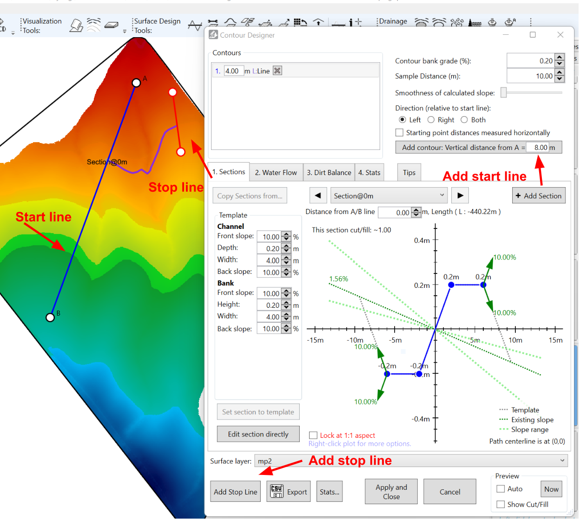Click the zigzag profile icon in Surface Design Tools
Image resolution: width=580 pixels, height=520 pixels.
195,25
